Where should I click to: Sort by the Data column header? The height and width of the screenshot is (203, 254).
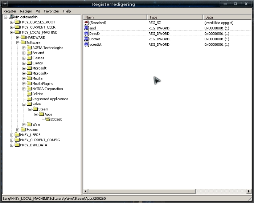tap(228, 17)
